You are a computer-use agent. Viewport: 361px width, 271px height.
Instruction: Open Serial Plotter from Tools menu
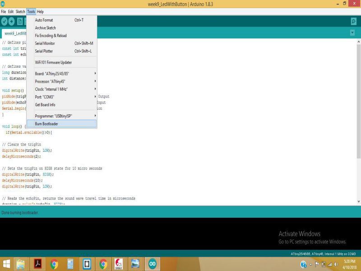point(62,51)
